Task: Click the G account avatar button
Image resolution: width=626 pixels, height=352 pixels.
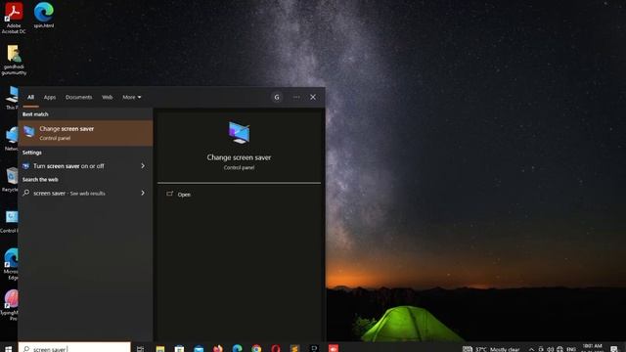Action: click(277, 97)
